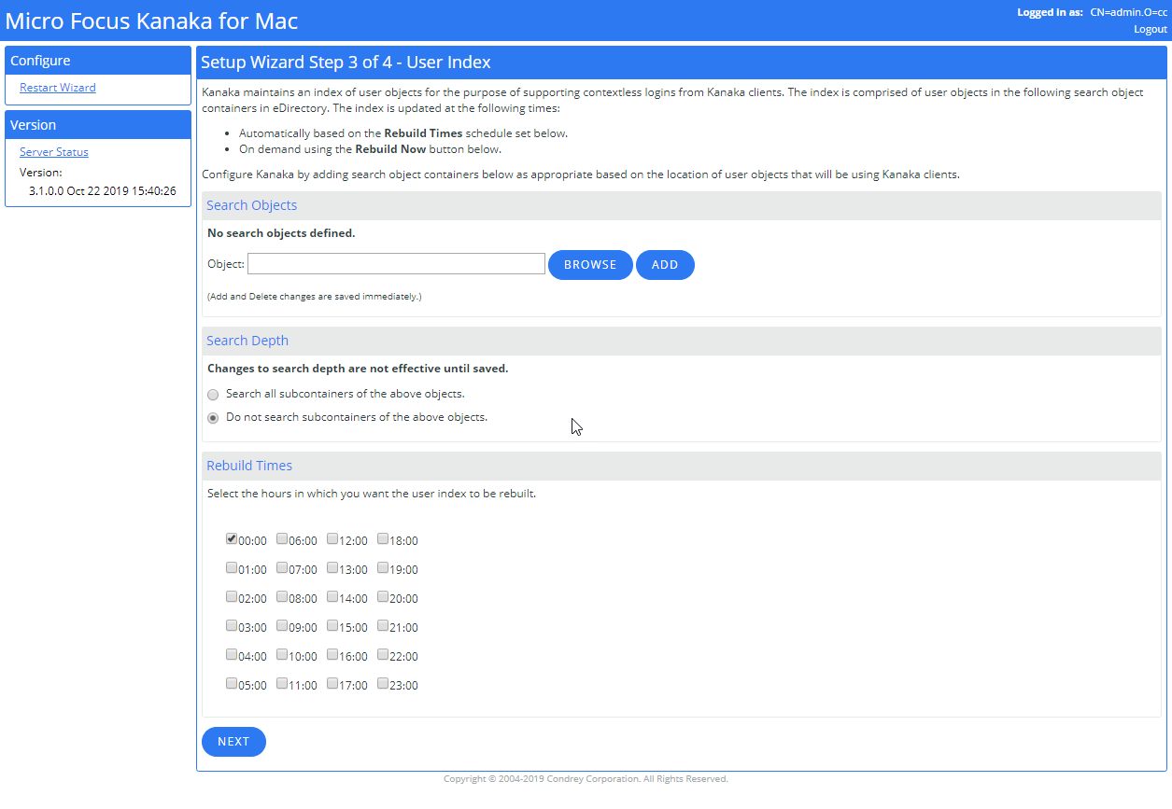Click the ADD button
The width and height of the screenshot is (1172, 809).
[x=665, y=265]
